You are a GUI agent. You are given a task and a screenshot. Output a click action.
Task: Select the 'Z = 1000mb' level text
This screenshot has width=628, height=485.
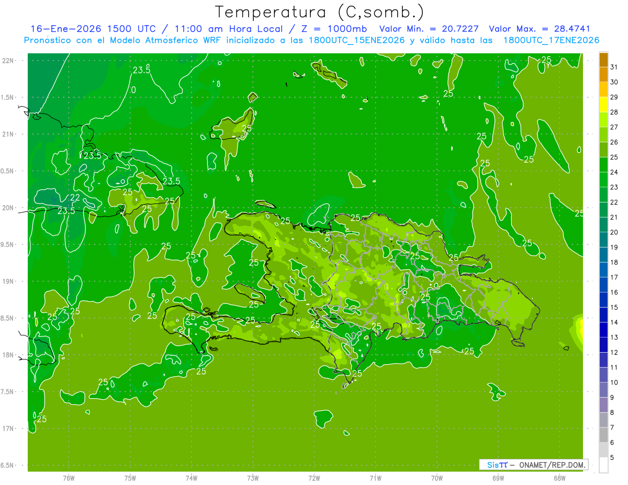tap(334, 29)
